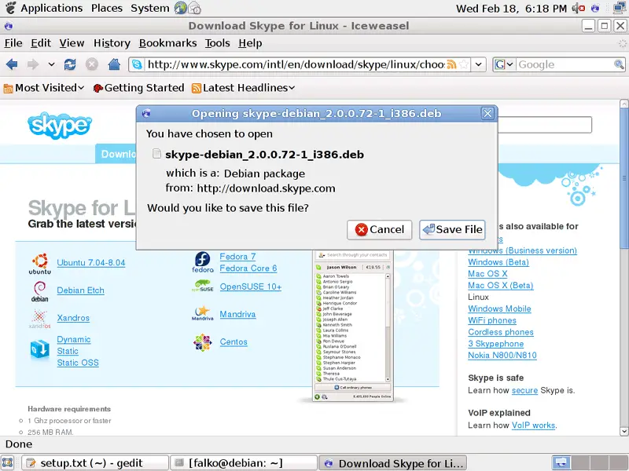
Task: Switch to setup.txt gedit in the taskbar
Action: (94, 463)
